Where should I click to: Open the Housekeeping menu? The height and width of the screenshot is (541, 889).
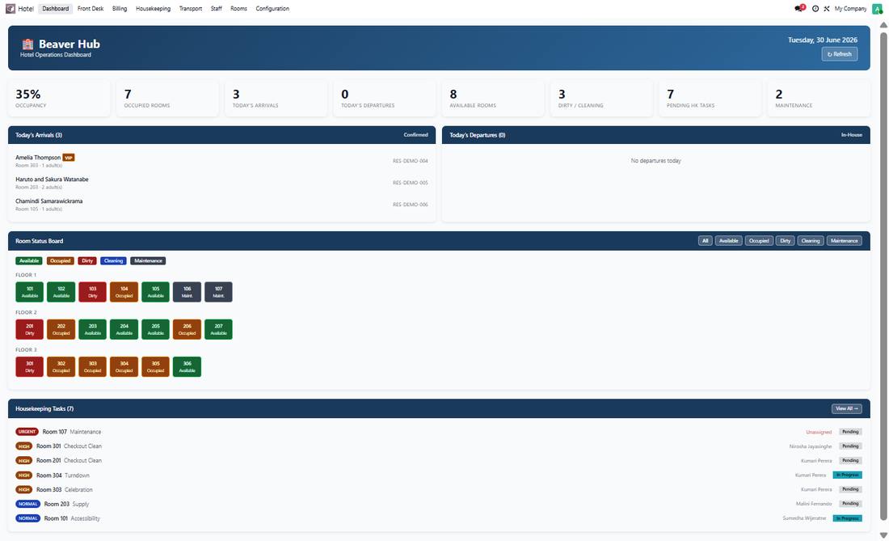coord(153,9)
